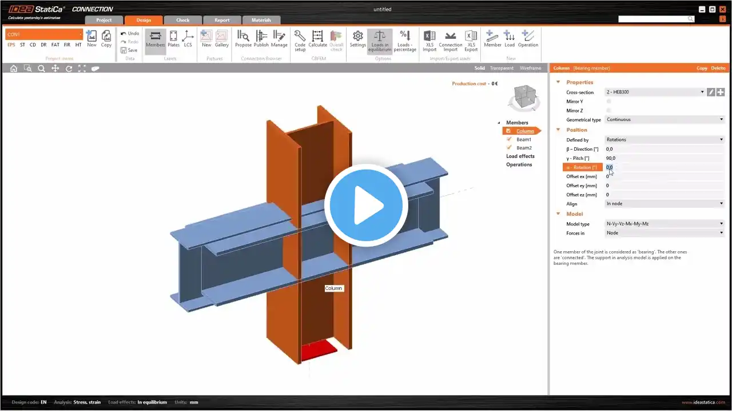Viewport: 732px width, 411px height.
Task: Save the project data
Action: (129, 50)
